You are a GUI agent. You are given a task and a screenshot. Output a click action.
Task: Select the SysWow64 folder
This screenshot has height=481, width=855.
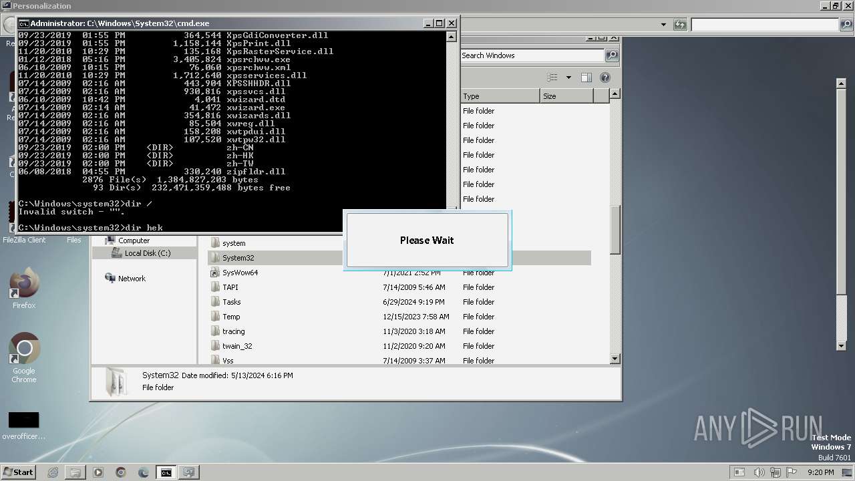pyautogui.click(x=234, y=273)
